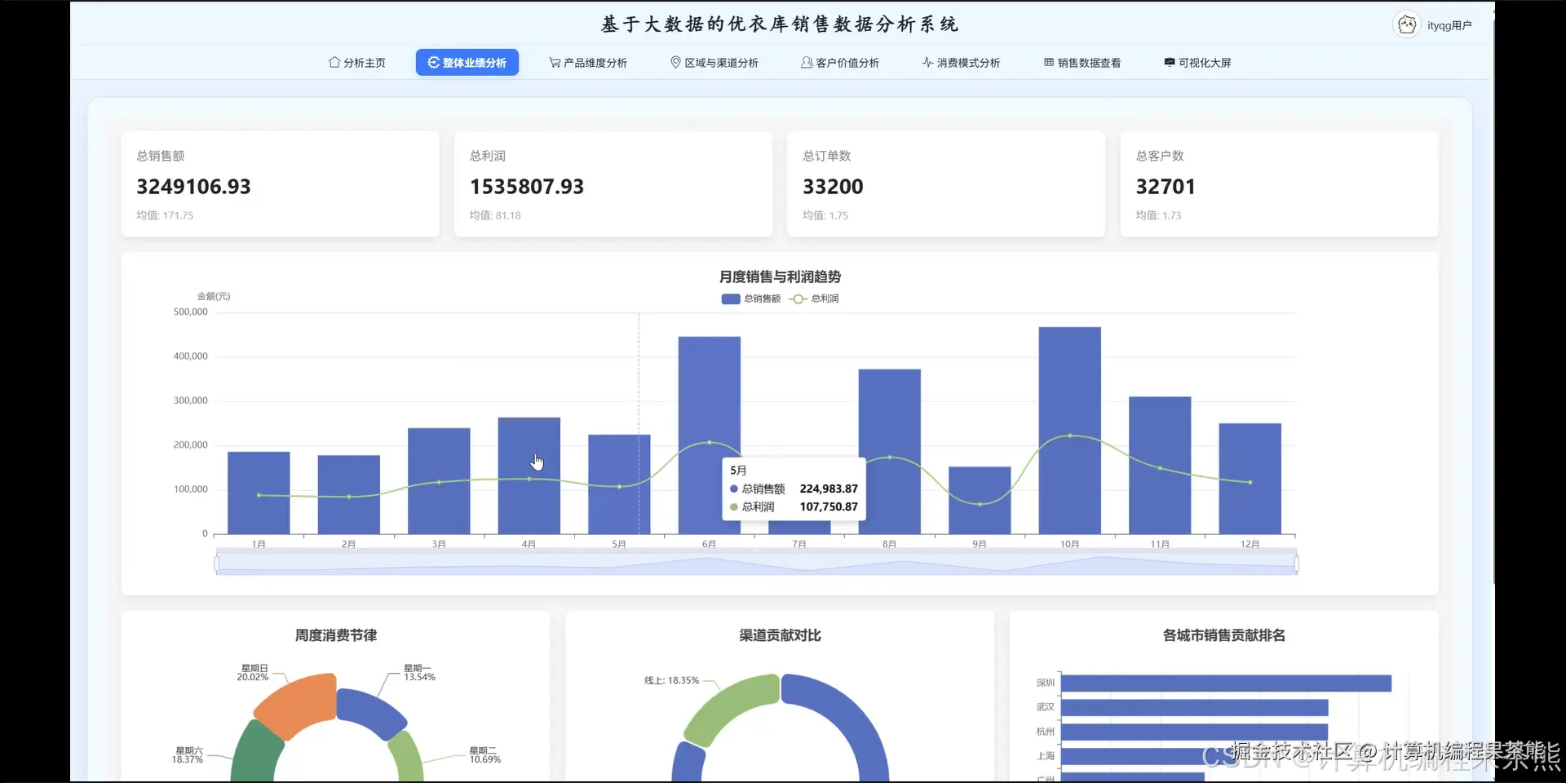This screenshot has width=1566, height=783.
Task: Click the 周度消费节律 chart title
Action: pos(336,635)
